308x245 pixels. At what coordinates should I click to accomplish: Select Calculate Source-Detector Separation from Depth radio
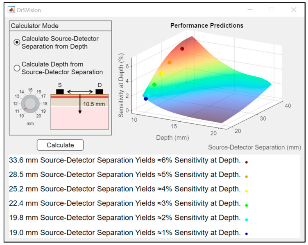pyautogui.click(x=17, y=42)
